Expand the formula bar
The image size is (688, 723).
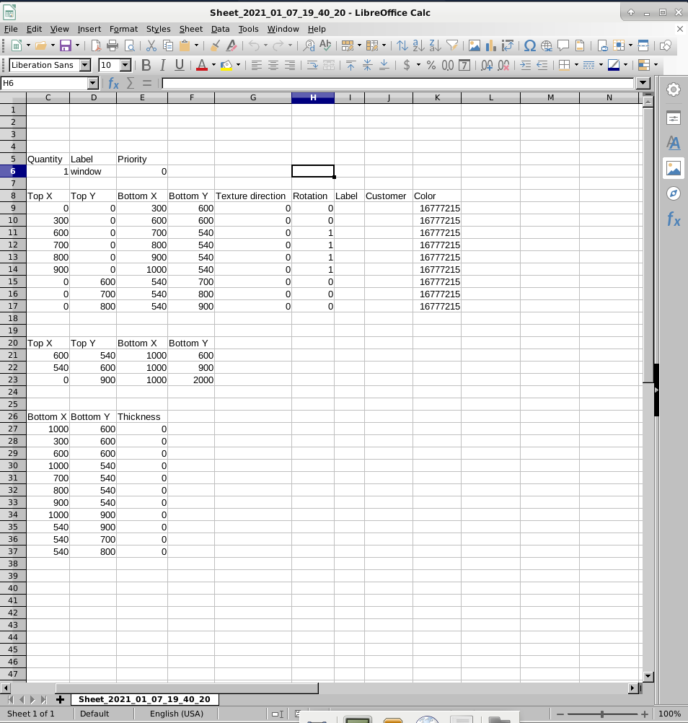coord(643,83)
